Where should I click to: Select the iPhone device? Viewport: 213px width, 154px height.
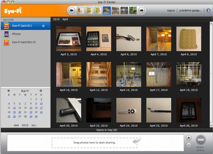[x=16, y=34]
